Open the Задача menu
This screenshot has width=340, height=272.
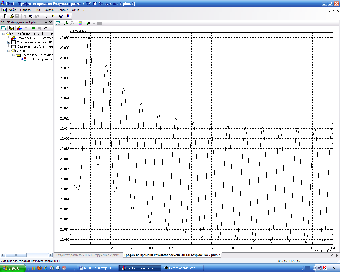[x=49, y=10]
